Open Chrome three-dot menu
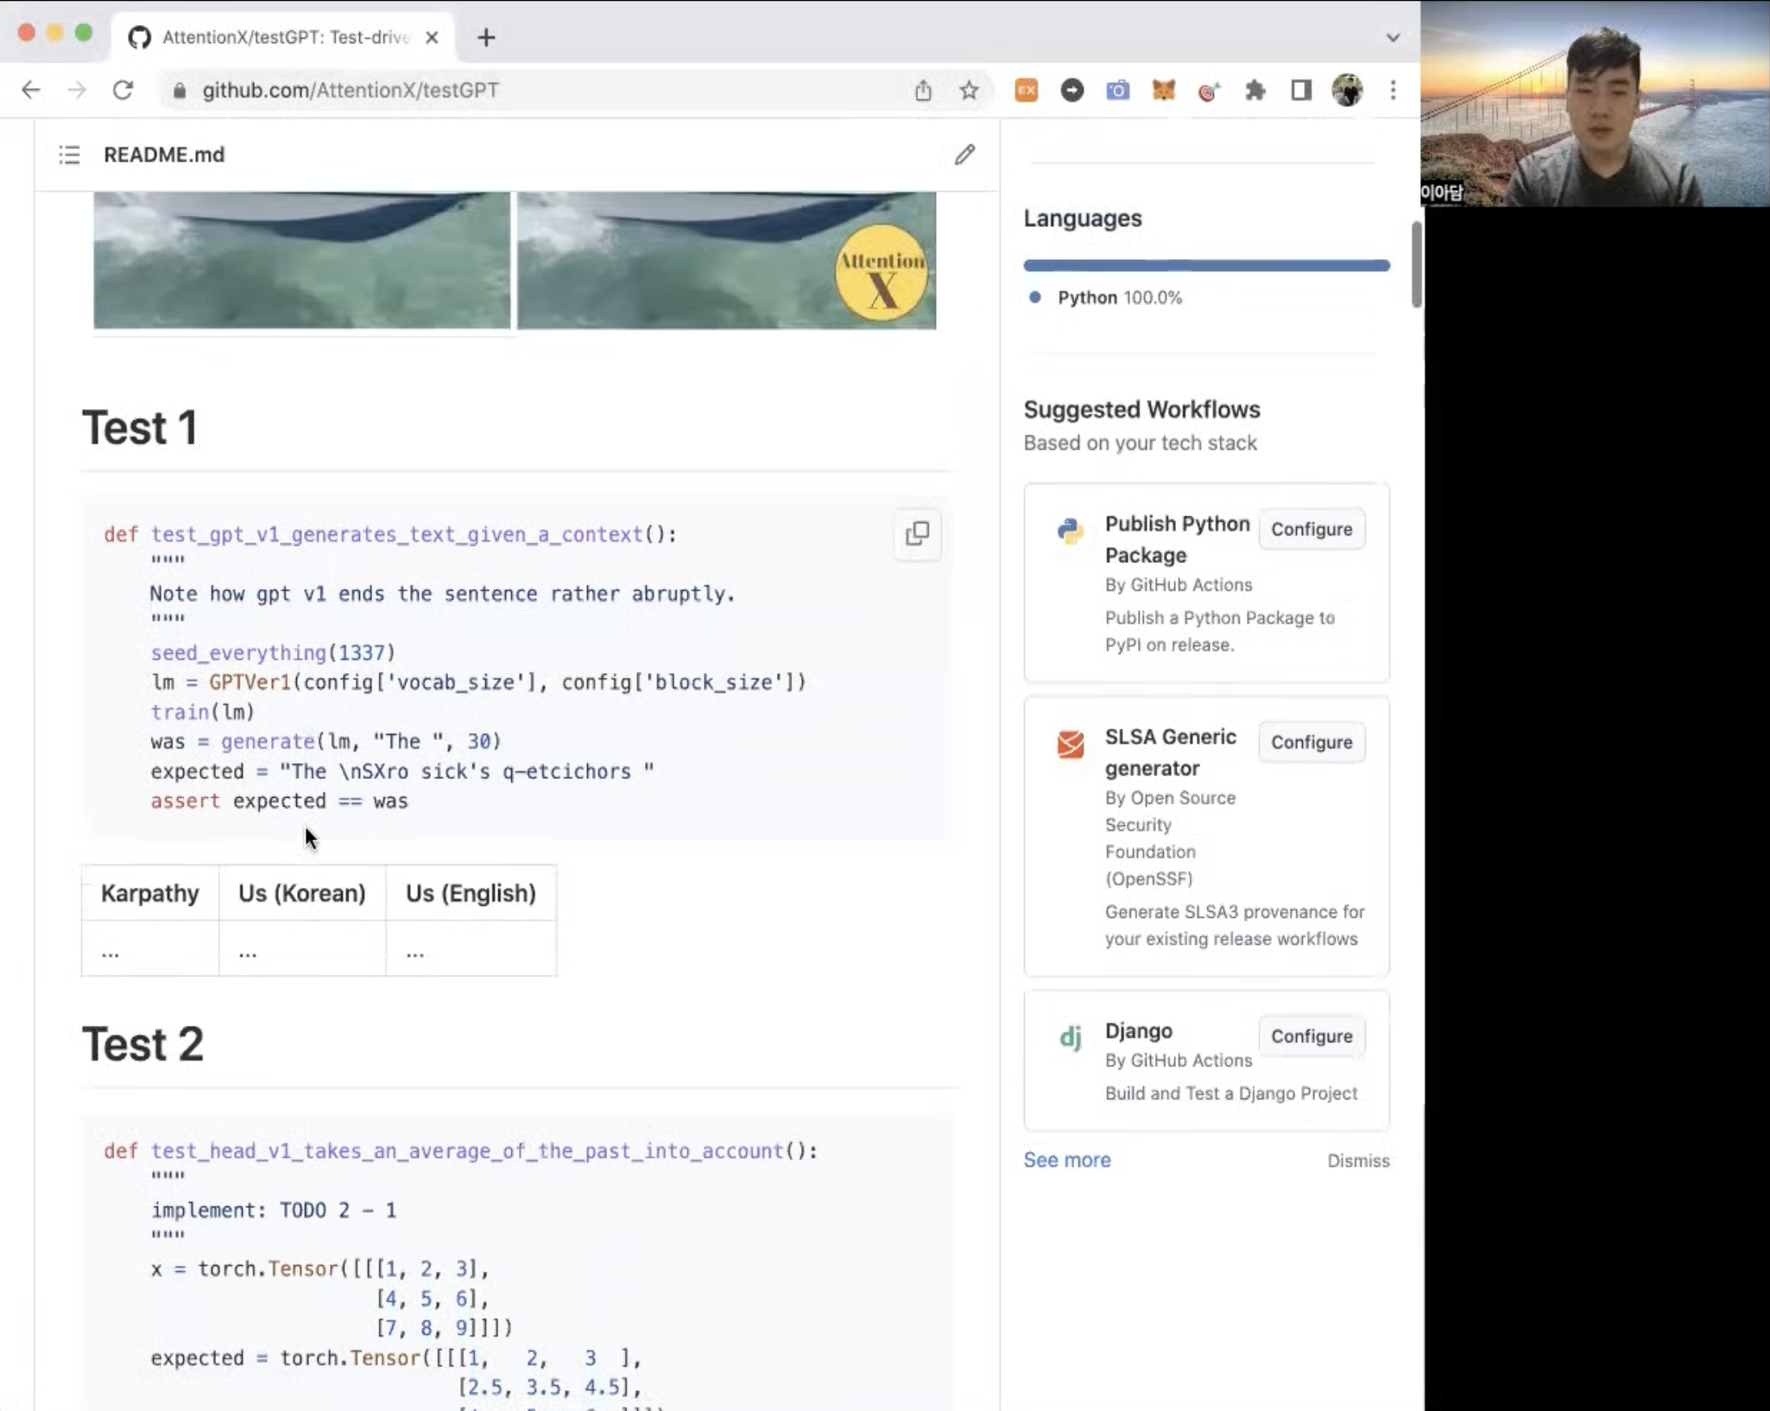 [x=1393, y=90]
